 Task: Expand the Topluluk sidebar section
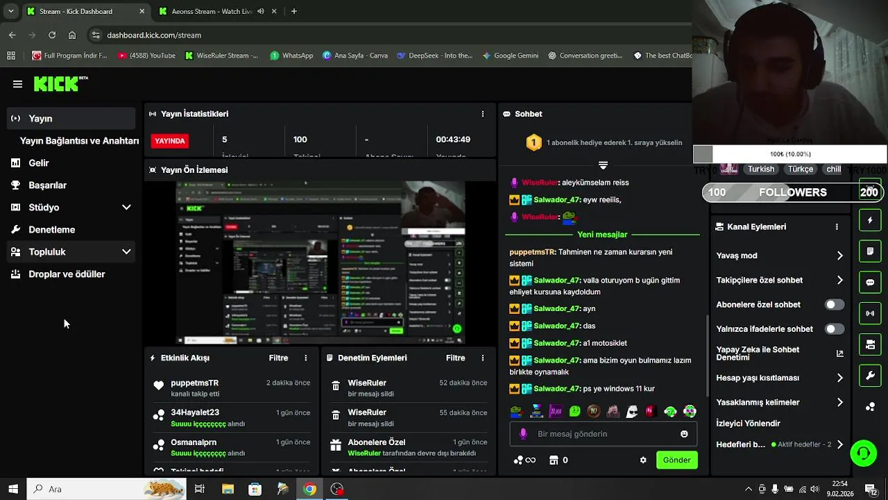pyautogui.click(x=126, y=251)
